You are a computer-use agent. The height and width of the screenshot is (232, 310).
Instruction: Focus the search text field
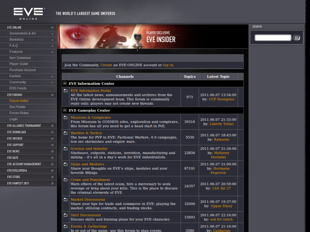(x=273, y=38)
